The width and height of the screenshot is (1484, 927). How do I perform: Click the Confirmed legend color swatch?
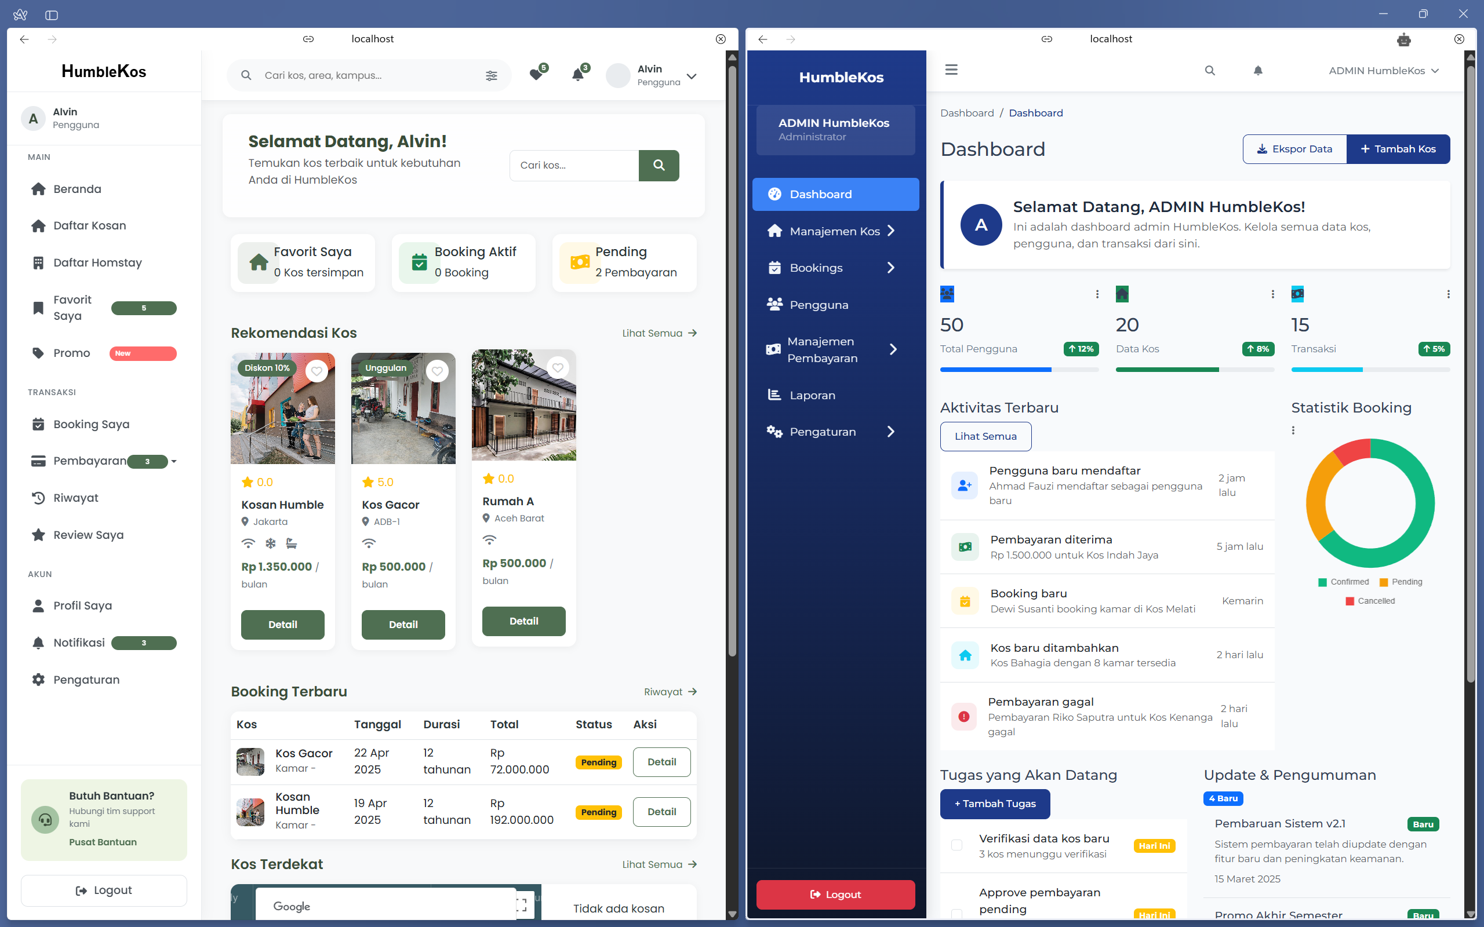(x=1322, y=582)
